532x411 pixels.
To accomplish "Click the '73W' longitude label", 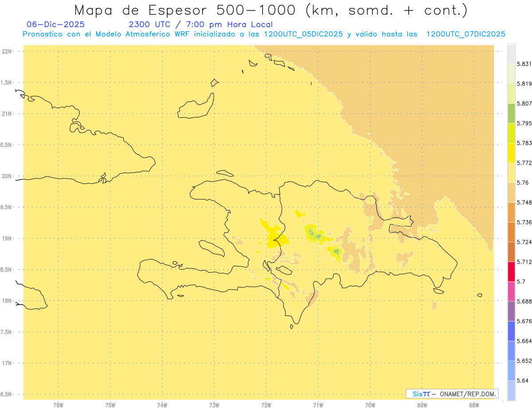I will click(x=214, y=405).
